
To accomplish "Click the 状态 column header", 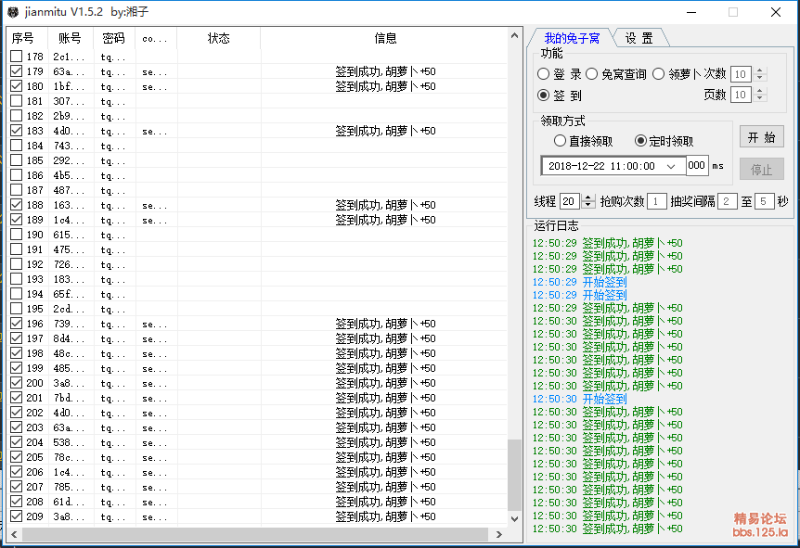I will point(218,38).
